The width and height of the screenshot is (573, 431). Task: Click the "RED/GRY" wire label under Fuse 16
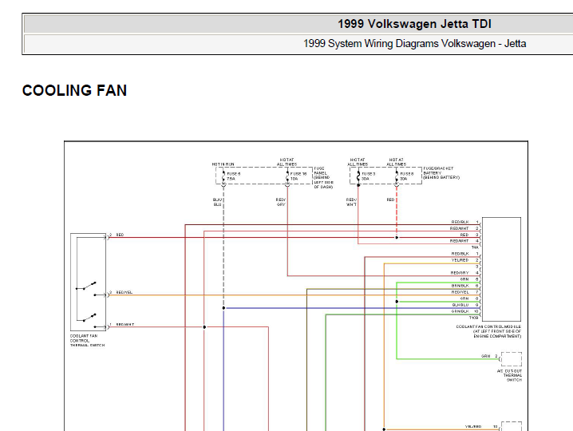[281, 202]
